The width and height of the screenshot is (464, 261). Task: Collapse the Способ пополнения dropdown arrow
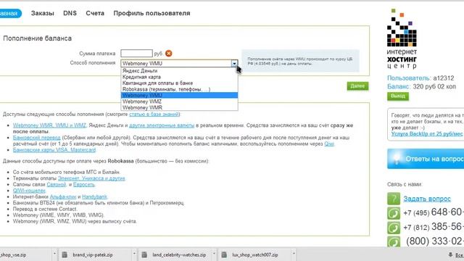234,63
